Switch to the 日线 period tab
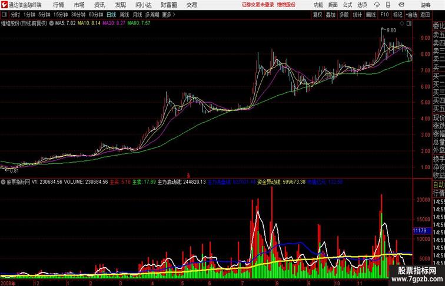The image size is (445, 286). 111,15
